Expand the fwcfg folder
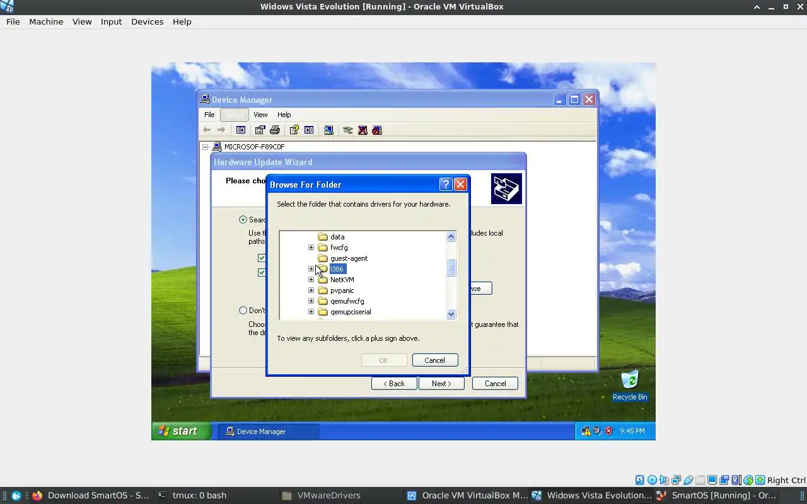Image resolution: width=807 pixels, height=504 pixels. (311, 248)
